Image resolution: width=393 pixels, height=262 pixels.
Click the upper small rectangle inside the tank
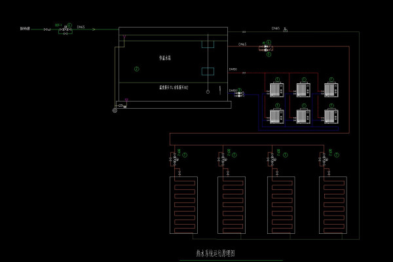pyautogui.click(x=208, y=44)
